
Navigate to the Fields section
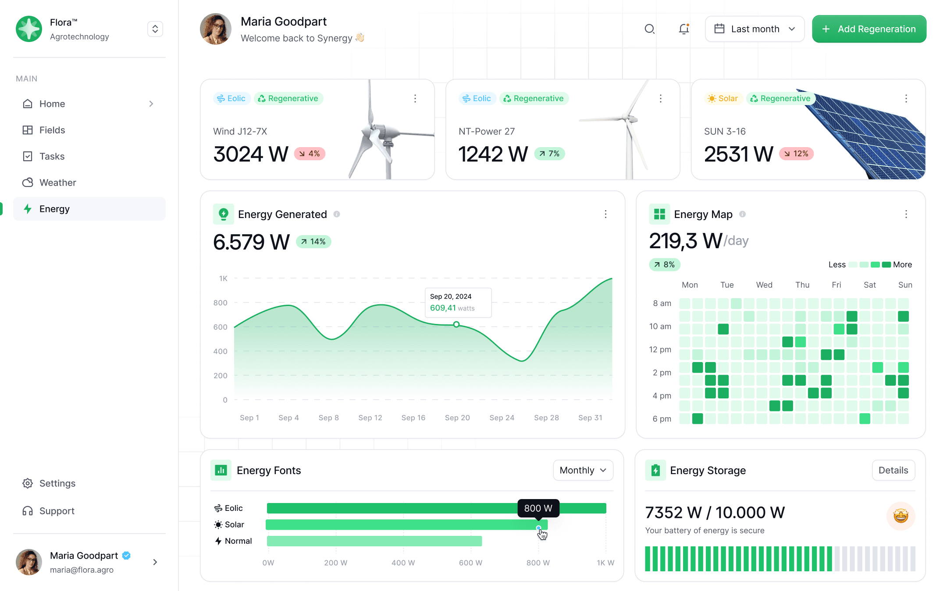pos(52,130)
